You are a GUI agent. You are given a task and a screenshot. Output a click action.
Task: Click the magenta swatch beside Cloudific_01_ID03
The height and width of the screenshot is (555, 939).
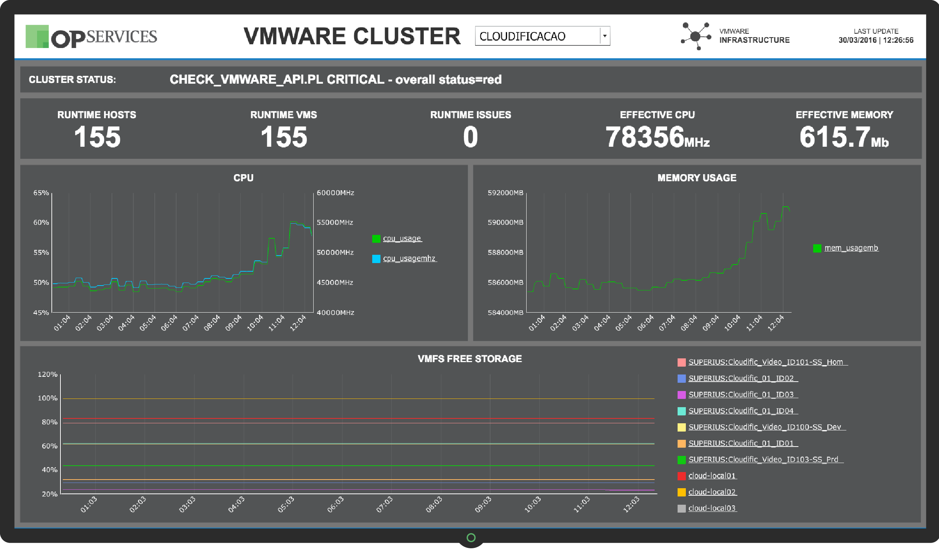point(681,395)
